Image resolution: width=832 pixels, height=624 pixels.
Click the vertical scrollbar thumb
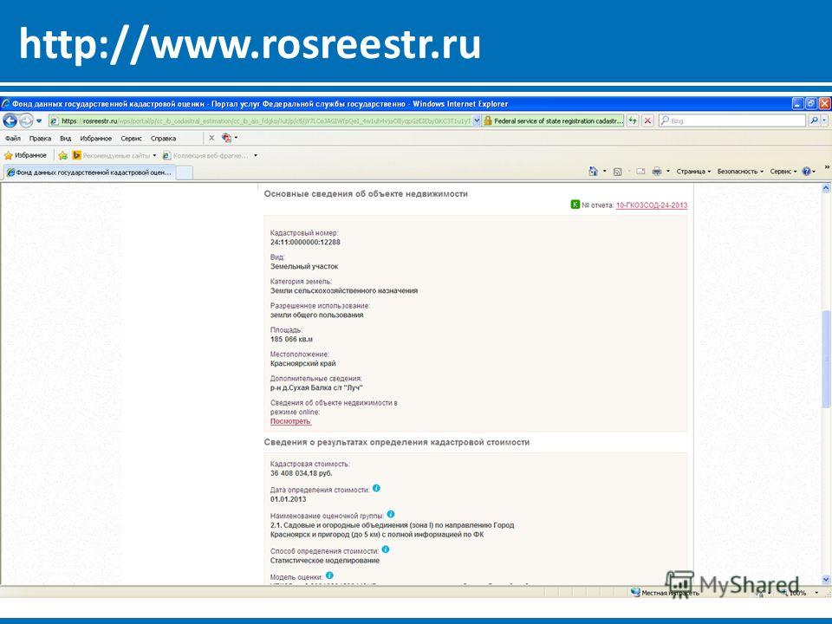click(826, 359)
